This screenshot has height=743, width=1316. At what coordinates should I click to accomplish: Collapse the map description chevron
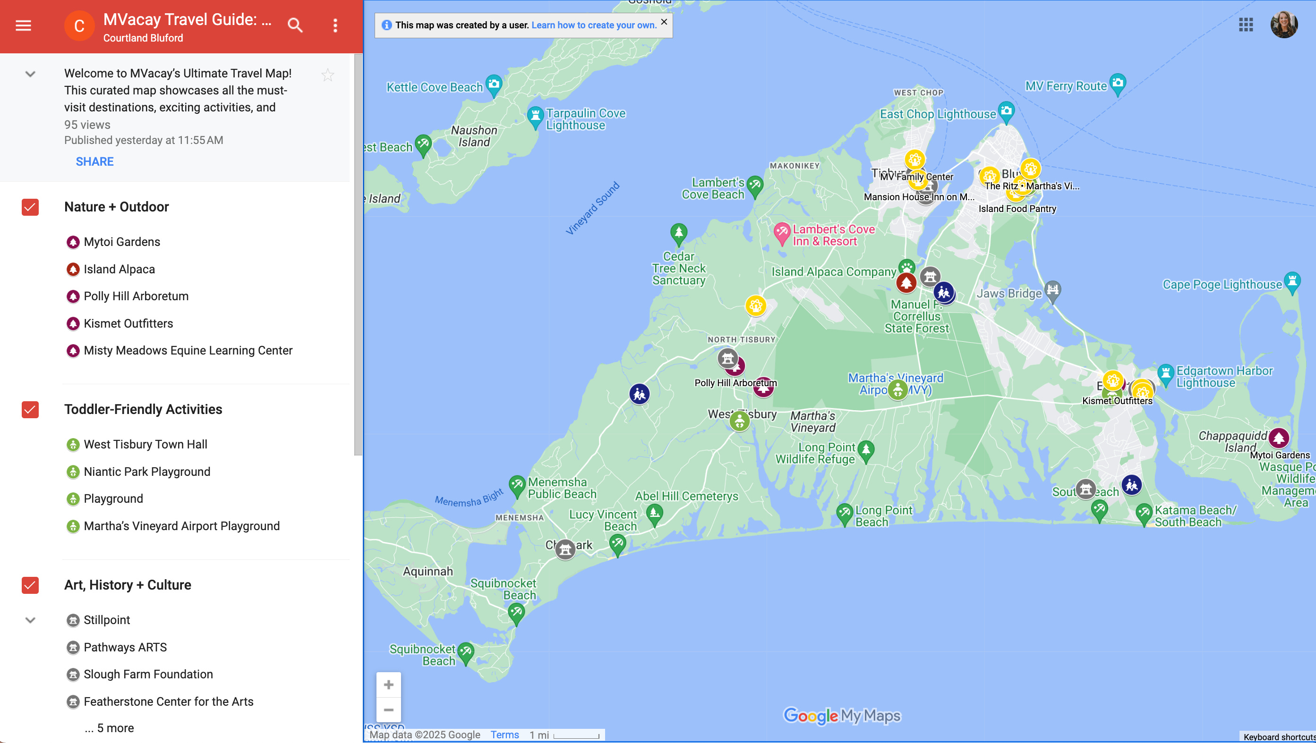tap(30, 74)
